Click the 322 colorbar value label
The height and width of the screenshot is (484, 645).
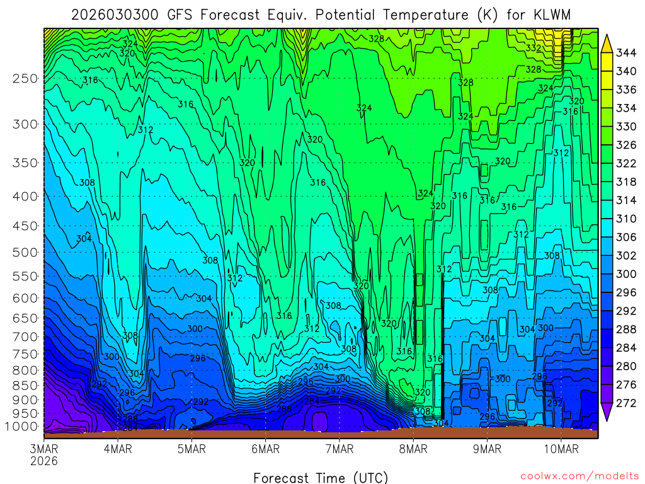tap(626, 163)
